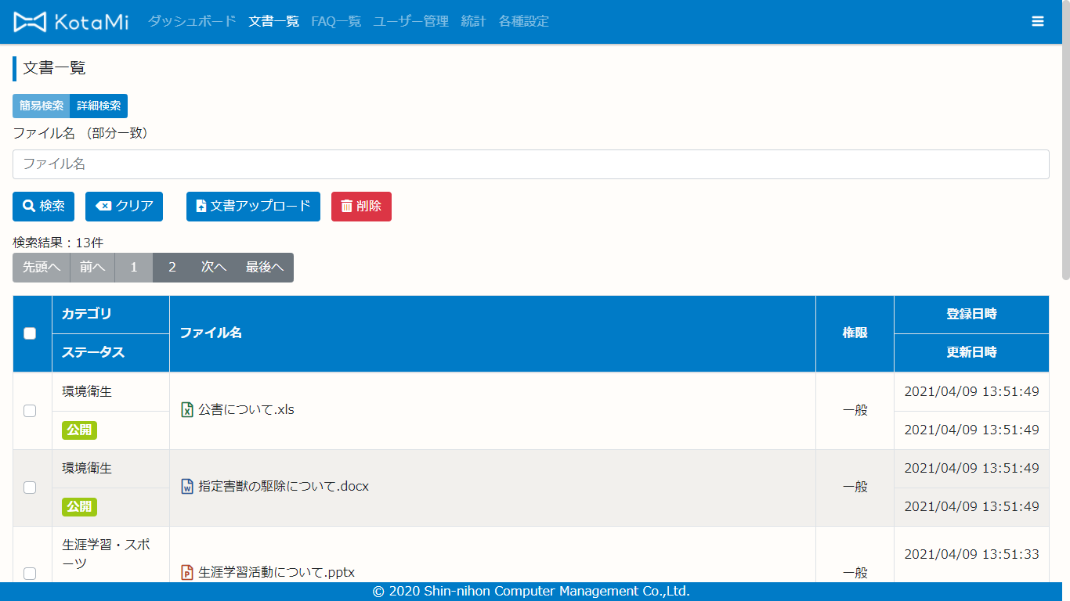This screenshot has height=601, width=1070.
Task: Check the box for 指定害獣の駆除について.docx row
Action: click(x=30, y=488)
